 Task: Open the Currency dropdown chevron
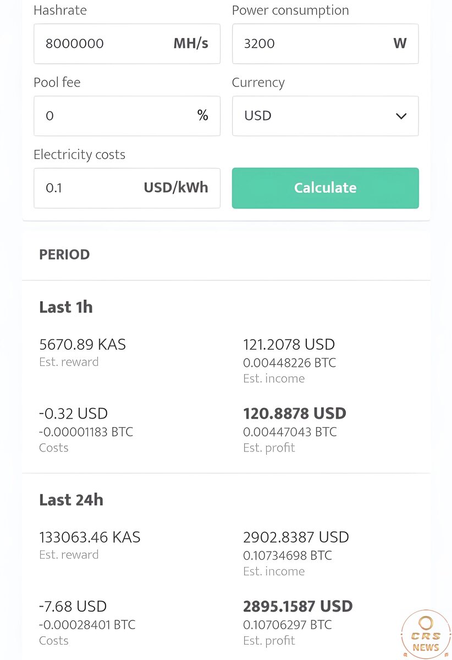click(x=401, y=116)
